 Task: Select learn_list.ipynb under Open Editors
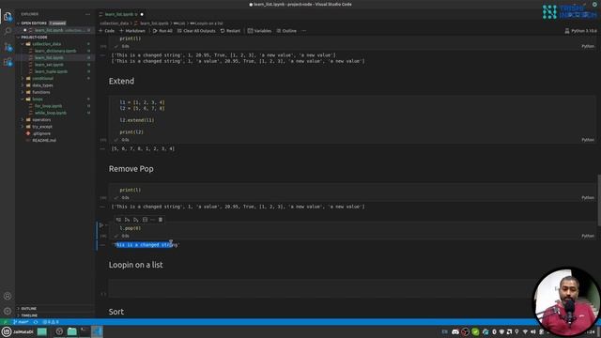[x=55, y=30]
